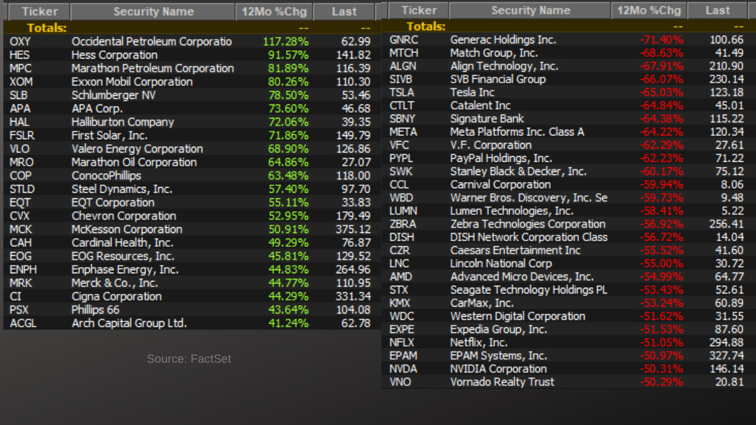
Task: Click Align Technology, Inc. name
Action: (x=504, y=66)
